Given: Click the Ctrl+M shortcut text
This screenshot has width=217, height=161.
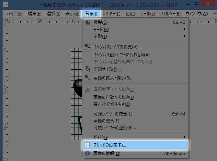Looking at the screenshot, I should [x=178, y=114].
